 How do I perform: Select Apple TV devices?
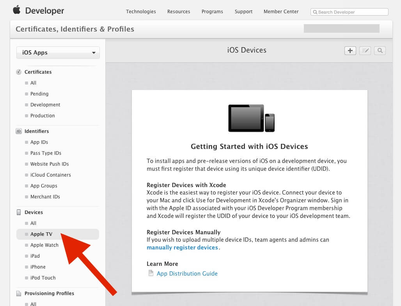pos(58,234)
